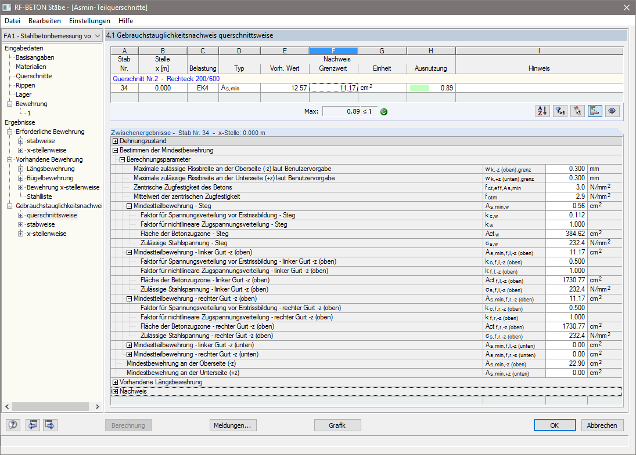Close the RF-BETON Stäbe window
The width and height of the screenshot is (636, 455).
click(x=626, y=8)
